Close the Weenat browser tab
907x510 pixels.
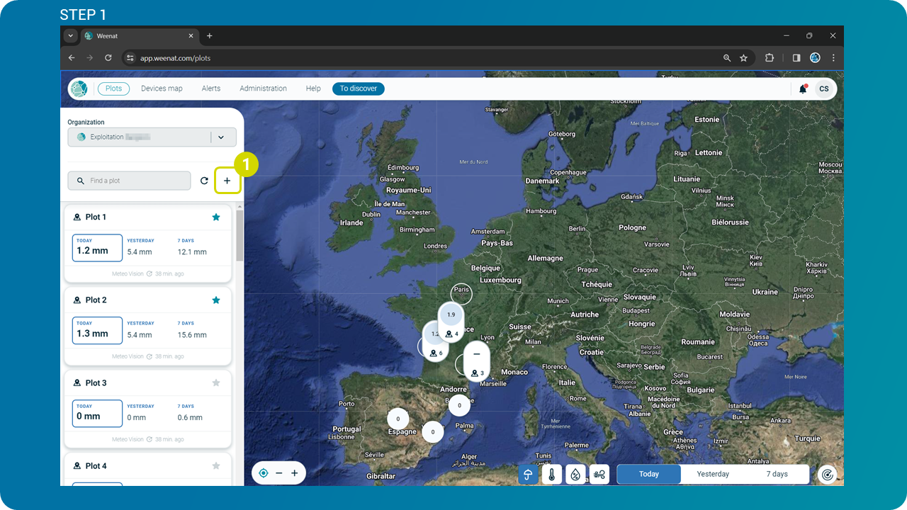(x=191, y=36)
